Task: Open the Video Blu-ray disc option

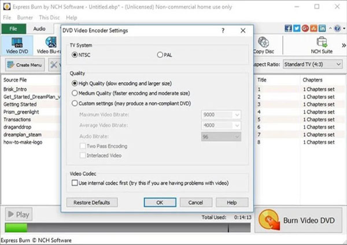Action: coord(49,46)
